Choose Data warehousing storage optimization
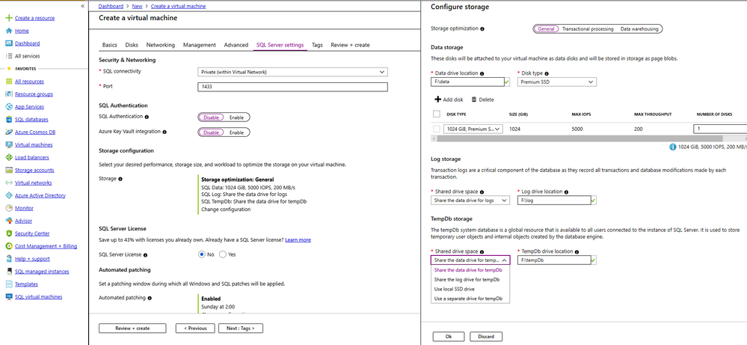 [x=639, y=29]
